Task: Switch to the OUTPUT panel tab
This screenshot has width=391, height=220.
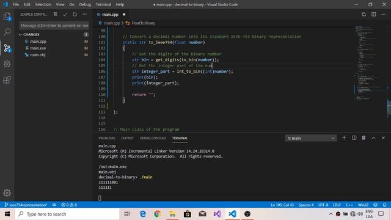Action: pos(128,138)
